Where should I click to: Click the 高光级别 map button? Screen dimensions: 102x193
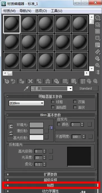pos(51,151)
